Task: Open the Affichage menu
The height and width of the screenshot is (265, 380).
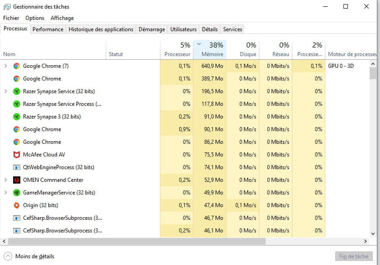Action: [x=62, y=18]
